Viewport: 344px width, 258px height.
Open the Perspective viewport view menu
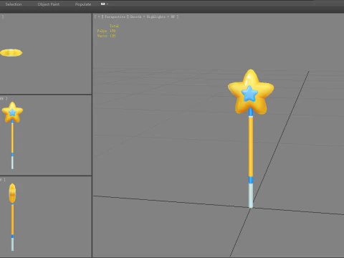(115, 16)
